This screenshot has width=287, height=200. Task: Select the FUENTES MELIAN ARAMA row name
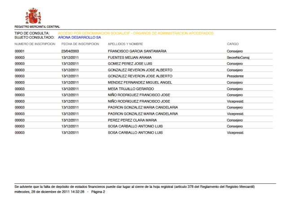(130, 57)
